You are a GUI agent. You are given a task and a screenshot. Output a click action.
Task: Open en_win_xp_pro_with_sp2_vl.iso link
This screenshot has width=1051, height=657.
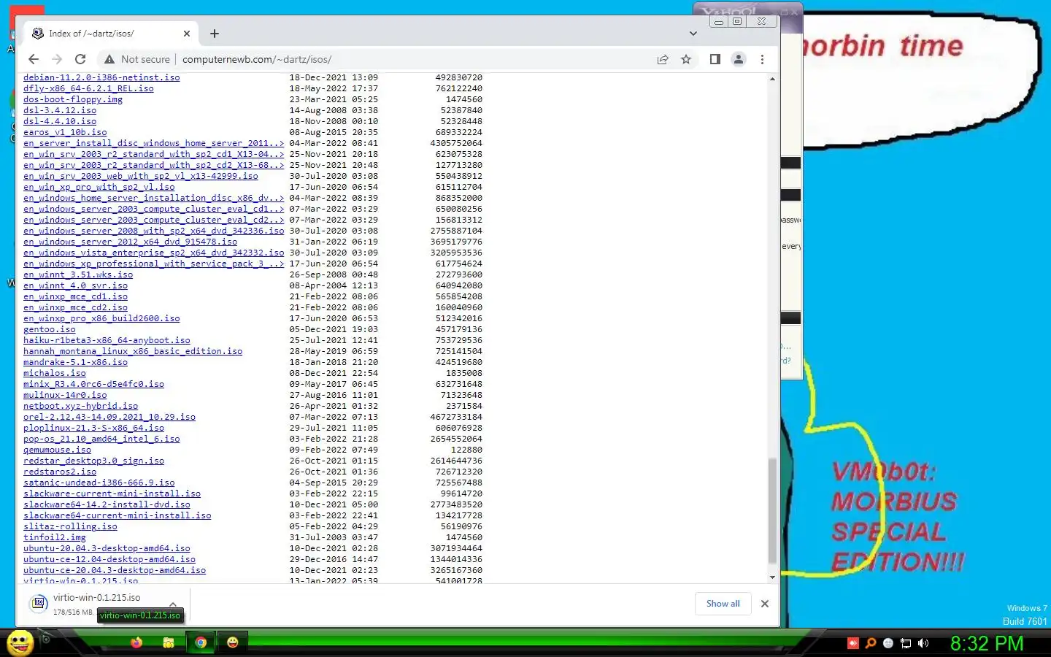pyautogui.click(x=99, y=187)
